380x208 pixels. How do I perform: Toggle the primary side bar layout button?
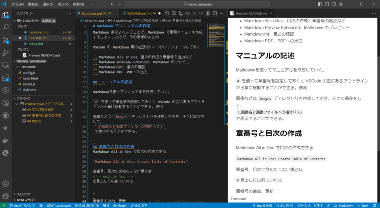pos(320,4)
